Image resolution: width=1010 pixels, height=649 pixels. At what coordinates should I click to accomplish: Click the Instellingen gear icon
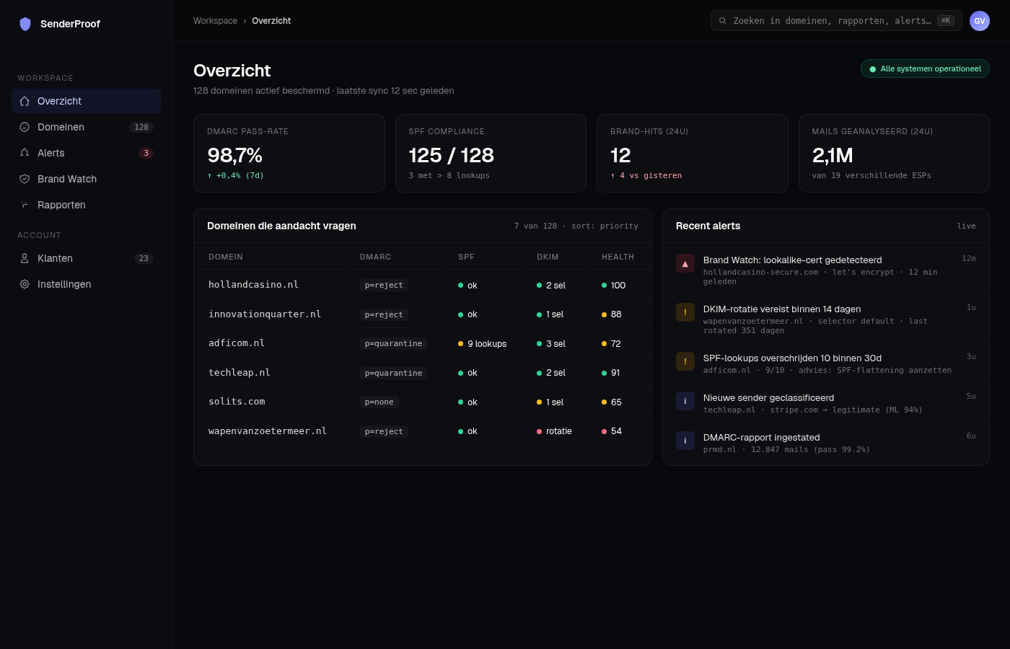coord(25,284)
